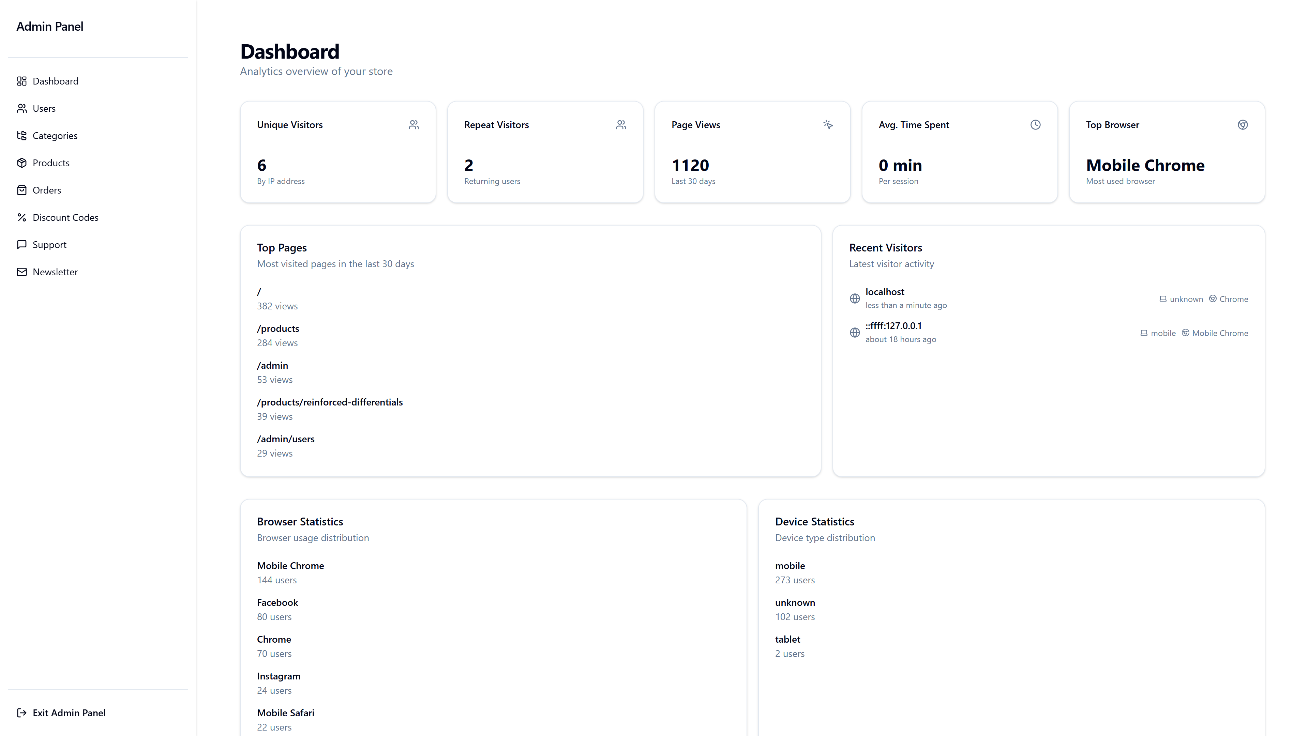Click the Unique Visitors value 6
The width and height of the screenshot is (1309, 736).
pos(262,165)
